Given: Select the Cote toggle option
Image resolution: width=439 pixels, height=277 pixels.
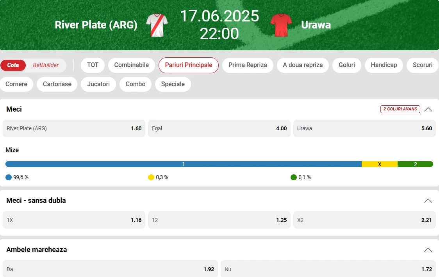Looking at the screenshot, I should (x=13, y=65).
